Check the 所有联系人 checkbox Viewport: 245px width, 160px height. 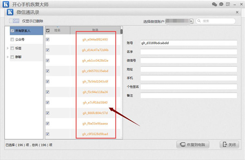(12, 31)
